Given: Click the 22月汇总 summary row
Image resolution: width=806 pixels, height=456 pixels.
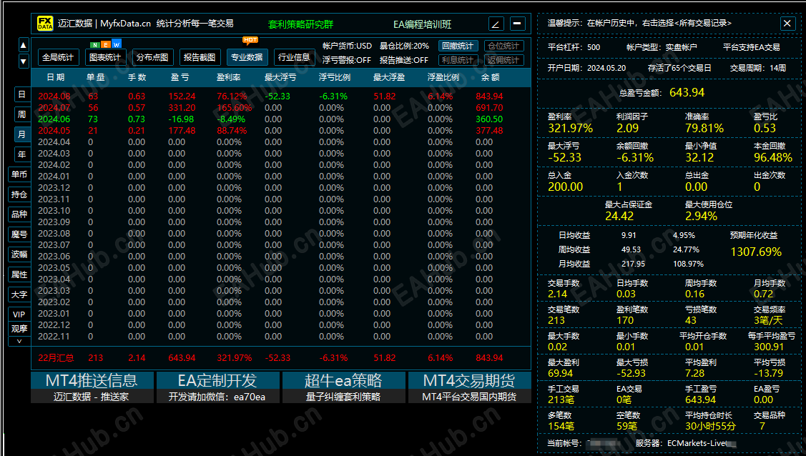Looking at the screenshot, I should click(280, 358).
